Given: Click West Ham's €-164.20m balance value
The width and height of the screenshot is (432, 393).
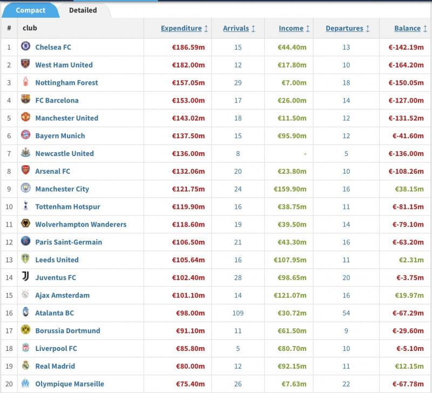Looking at the screenshot, I should click(406, 65).
